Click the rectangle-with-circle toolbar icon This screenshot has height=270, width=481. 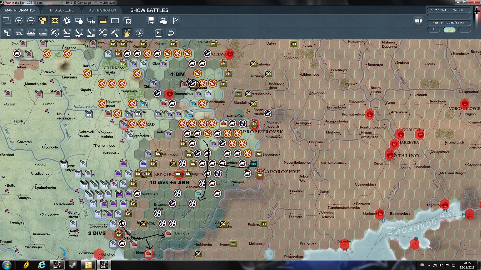click(x=79, y=20)
